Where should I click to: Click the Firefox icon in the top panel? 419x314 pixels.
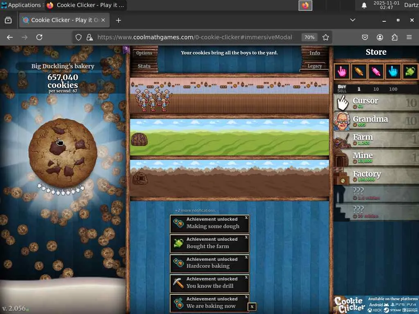305,5
